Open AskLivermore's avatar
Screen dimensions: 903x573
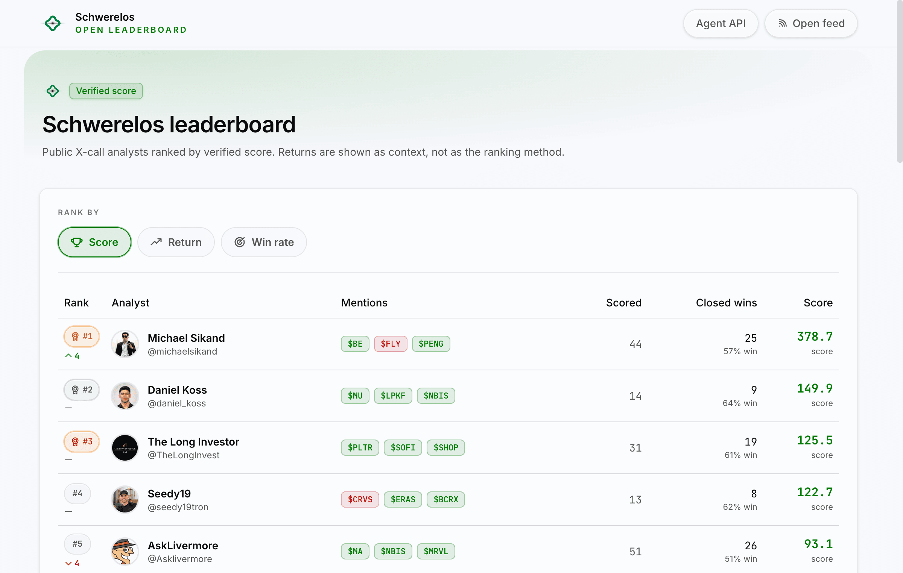click(x=125, y=552)
